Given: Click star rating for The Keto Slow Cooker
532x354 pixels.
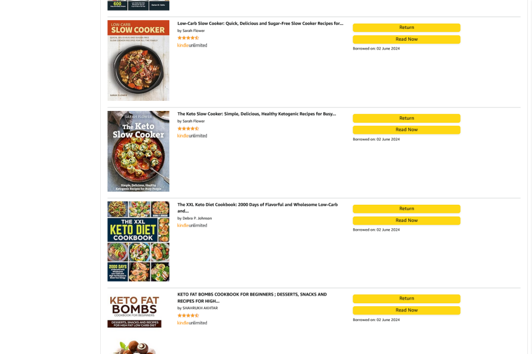Looking at the screenshot, I should click(x=188, y=129).
